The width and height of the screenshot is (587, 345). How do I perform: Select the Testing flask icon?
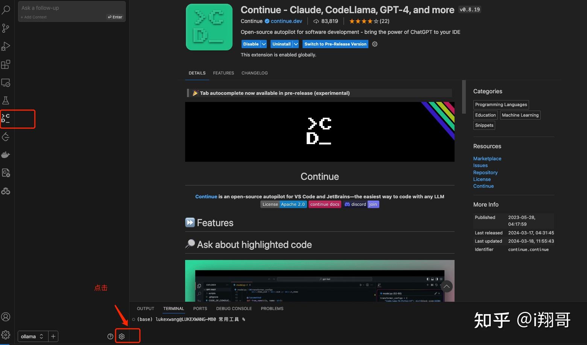[6, 100]
